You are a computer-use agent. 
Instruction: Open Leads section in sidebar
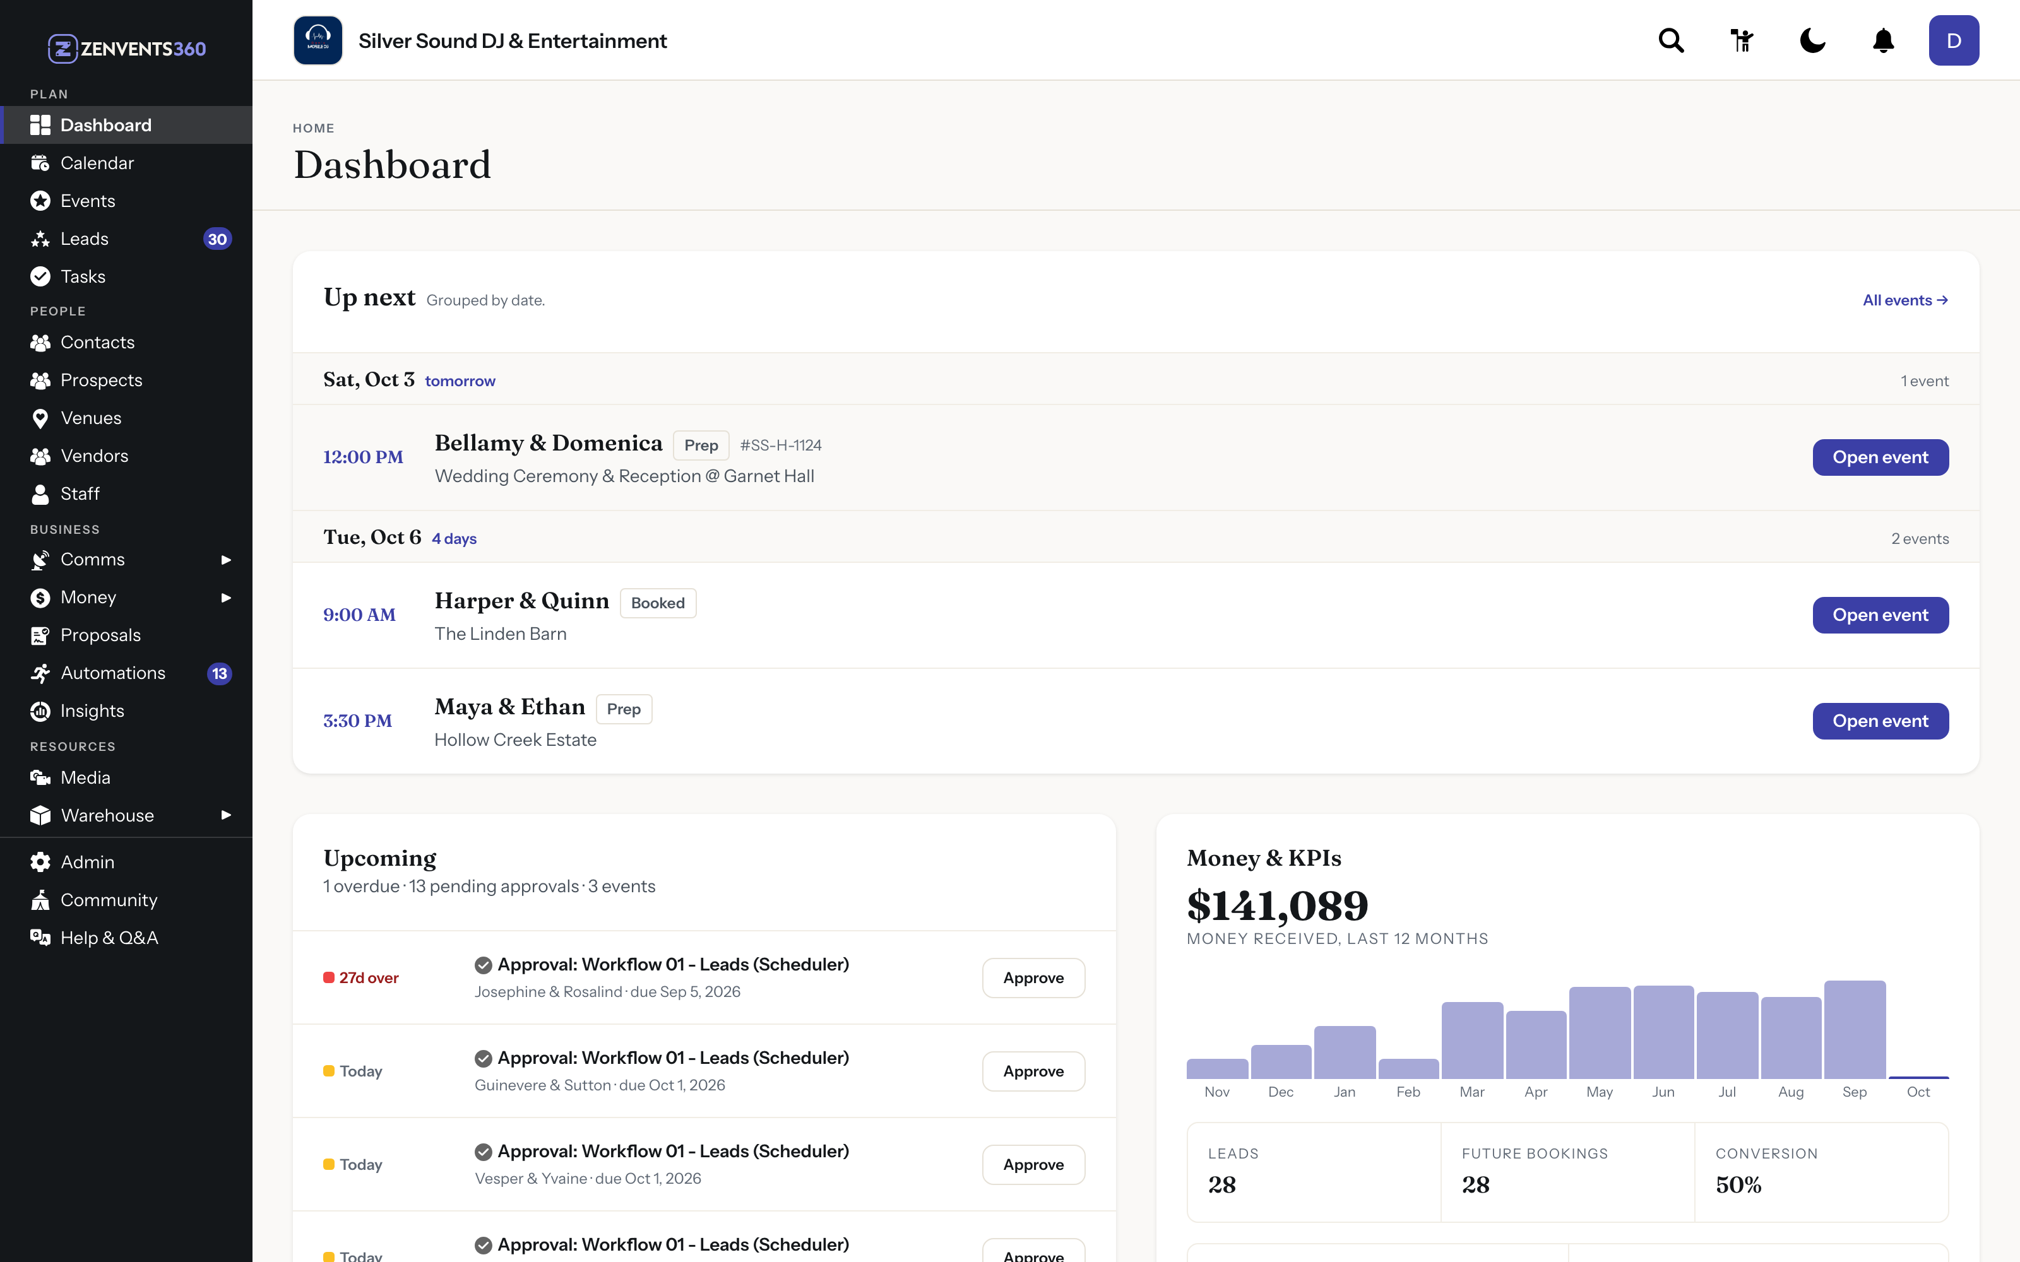pos(126,239)
